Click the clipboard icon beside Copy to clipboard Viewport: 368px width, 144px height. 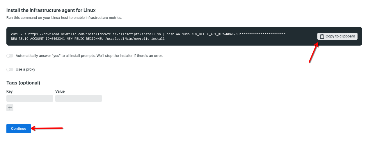pyautogui.click(x=322, y=36)
